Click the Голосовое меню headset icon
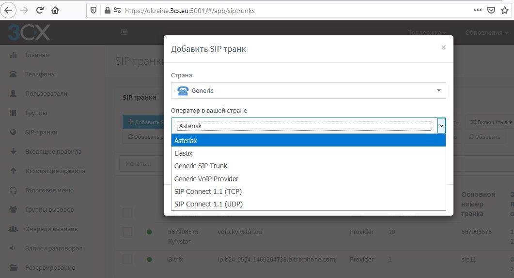 pos(13,190)
